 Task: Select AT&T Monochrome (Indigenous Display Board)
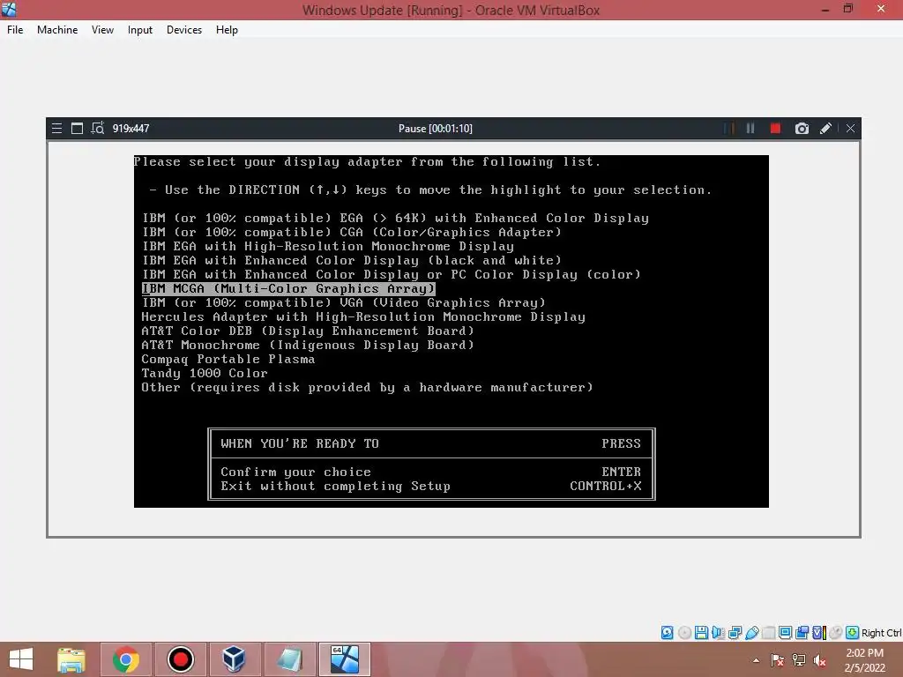click(x=308, y=345)
